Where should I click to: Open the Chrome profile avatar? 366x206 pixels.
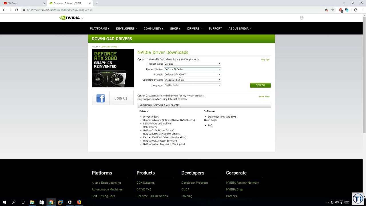coord(356,10)
